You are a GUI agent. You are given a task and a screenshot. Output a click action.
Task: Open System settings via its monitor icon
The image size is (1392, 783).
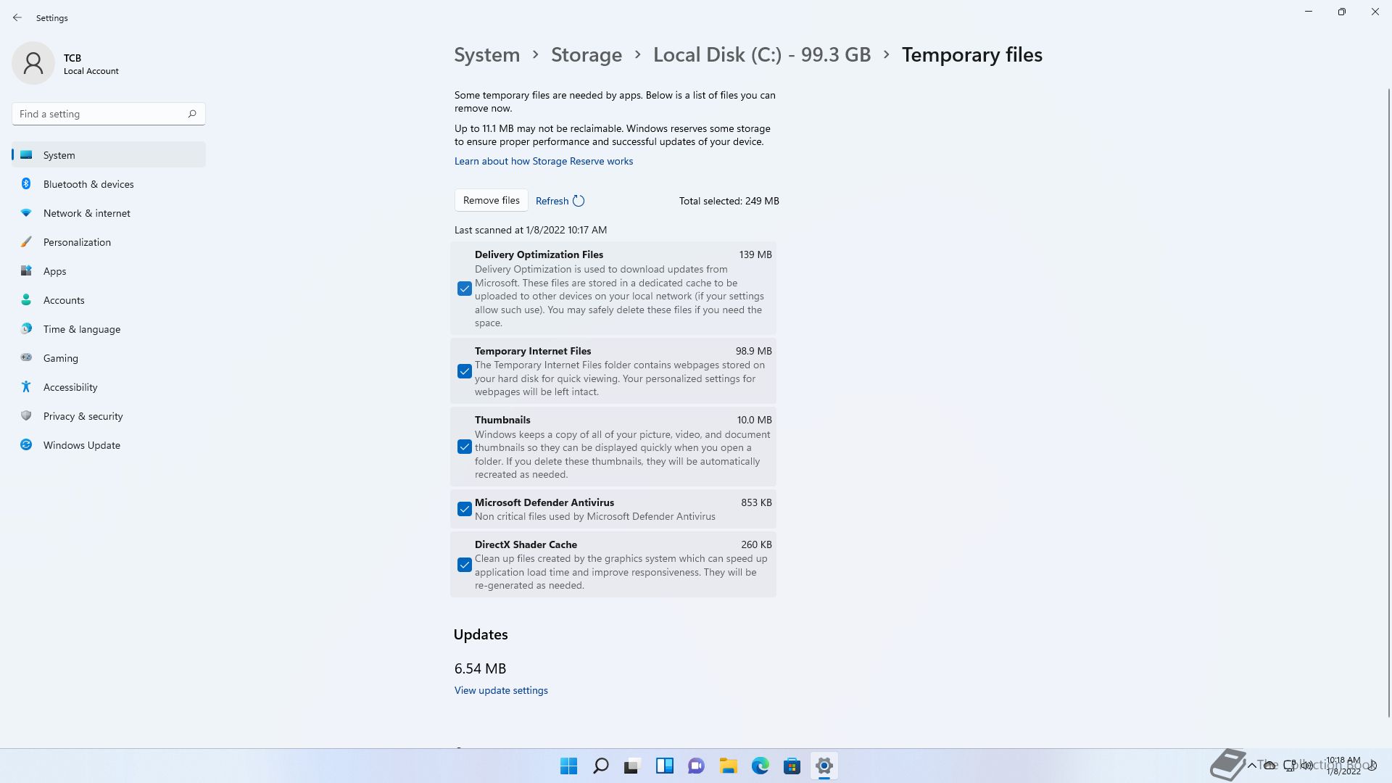coord(26,154)
